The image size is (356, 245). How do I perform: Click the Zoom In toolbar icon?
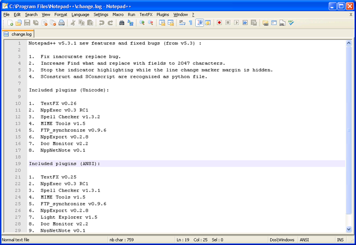[x=142, y=23]
